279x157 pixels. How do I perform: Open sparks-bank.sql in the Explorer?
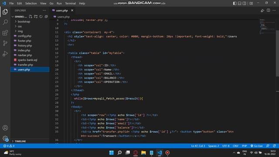click(x=30, y=60)
